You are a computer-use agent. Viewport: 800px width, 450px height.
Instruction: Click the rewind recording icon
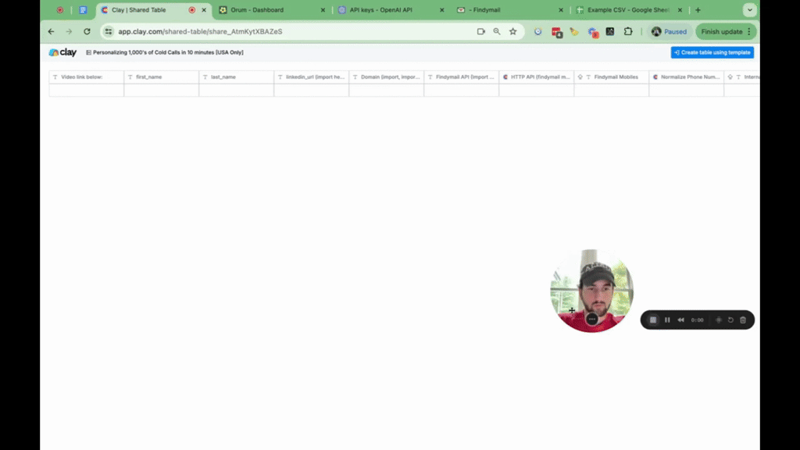coord(680,320)
